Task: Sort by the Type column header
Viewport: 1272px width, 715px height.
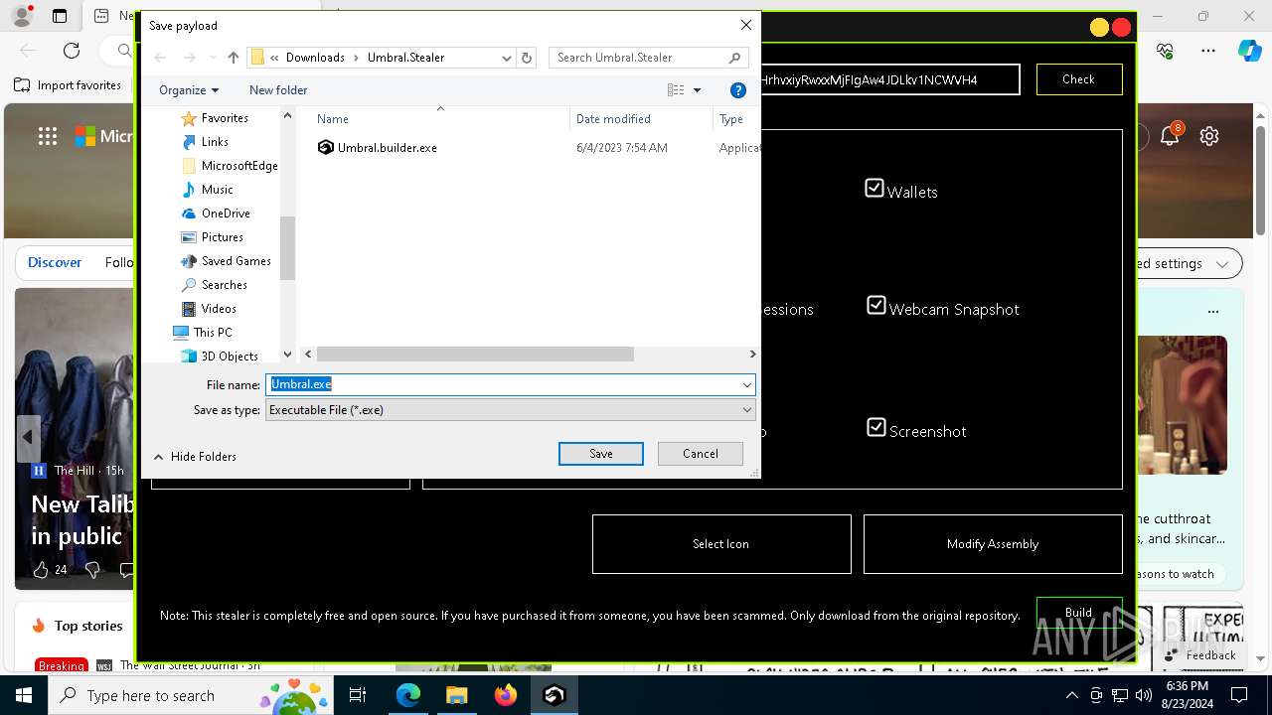Action: click(731, 119)
